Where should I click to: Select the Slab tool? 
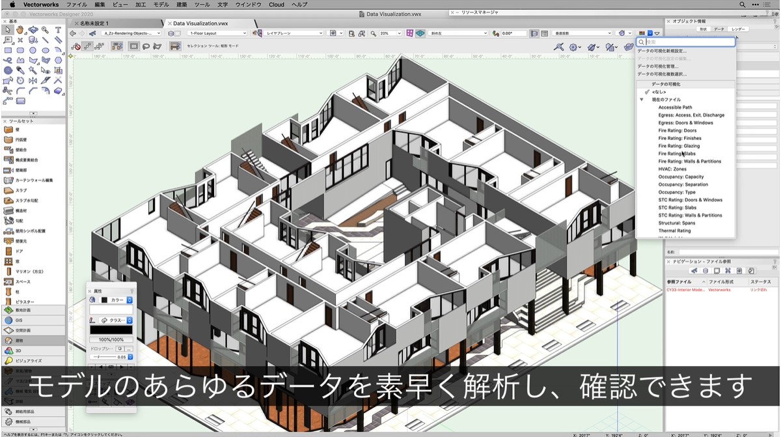point(33,190)
